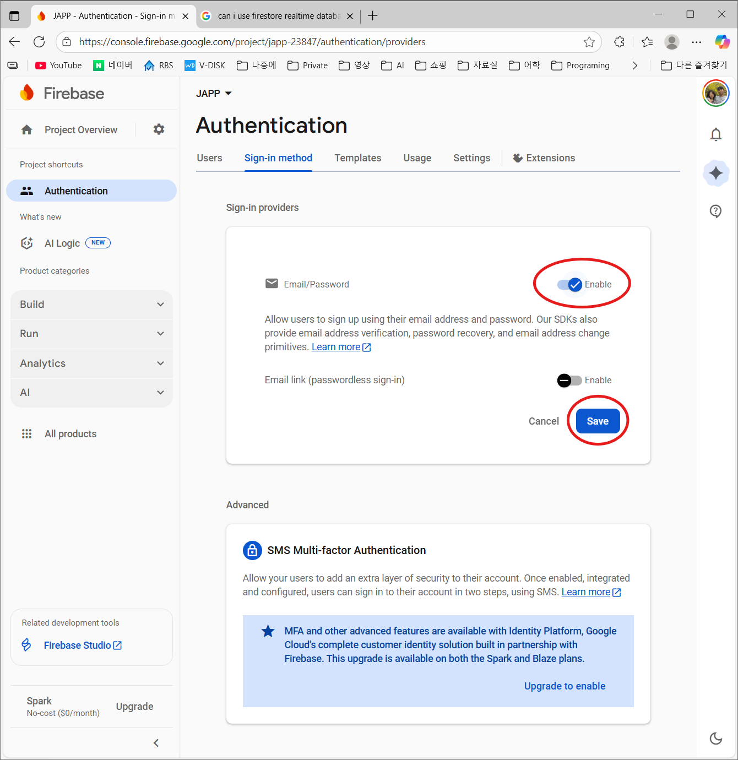This screenshot has height=760, width=738.
Task: Expand the Run category
Action: click(91, 334)
